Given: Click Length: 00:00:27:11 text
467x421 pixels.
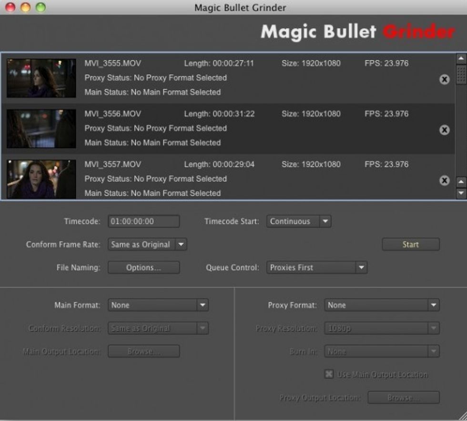Looking at the screenshot, I should click(219, 63).
